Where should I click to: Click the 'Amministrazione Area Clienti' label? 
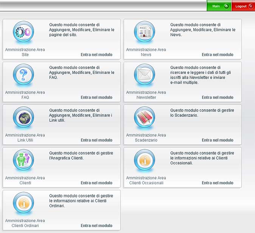click(x=25, y=180)
